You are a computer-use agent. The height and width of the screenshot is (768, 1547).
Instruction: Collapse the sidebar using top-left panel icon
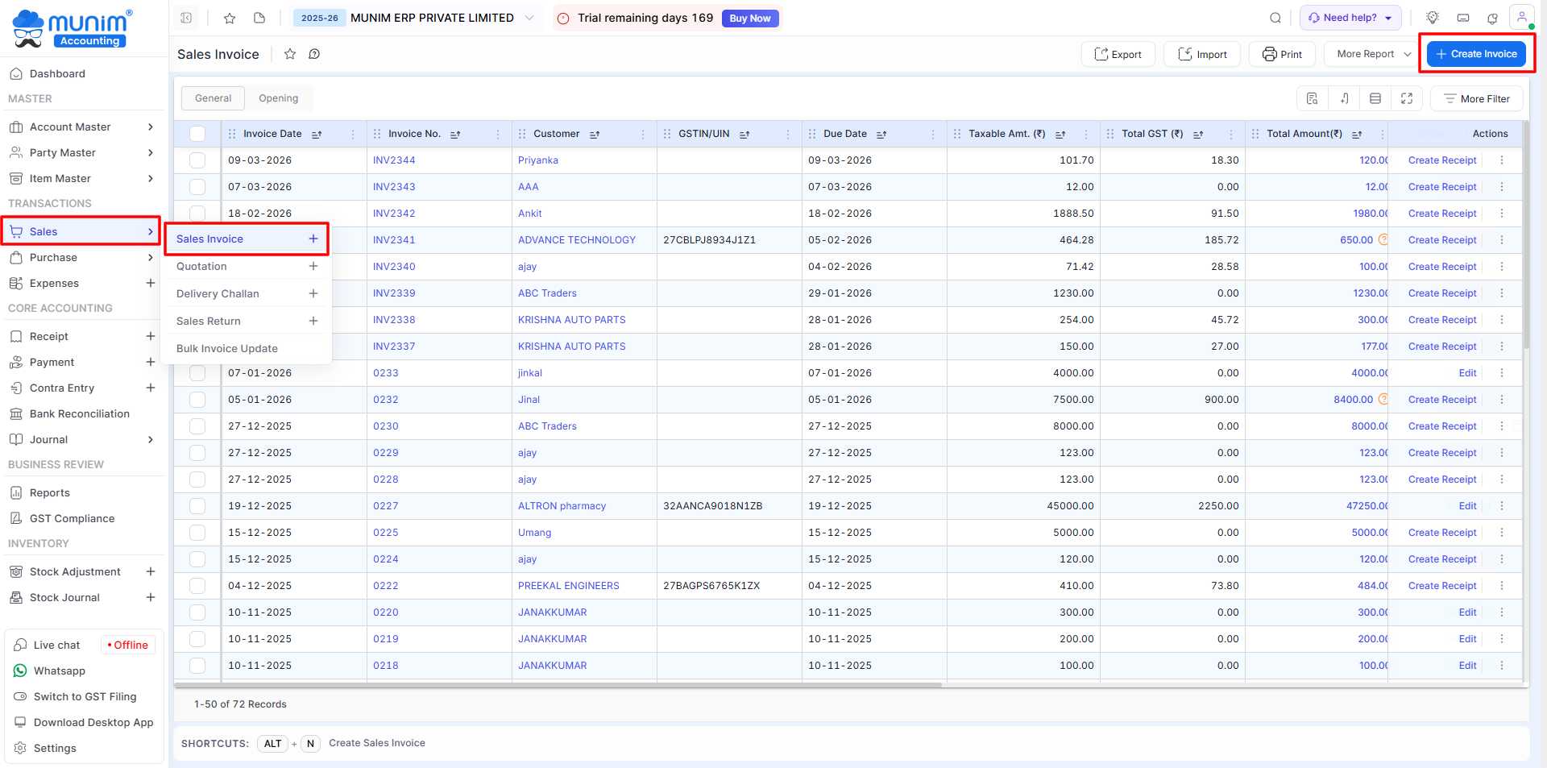(186, 18)
